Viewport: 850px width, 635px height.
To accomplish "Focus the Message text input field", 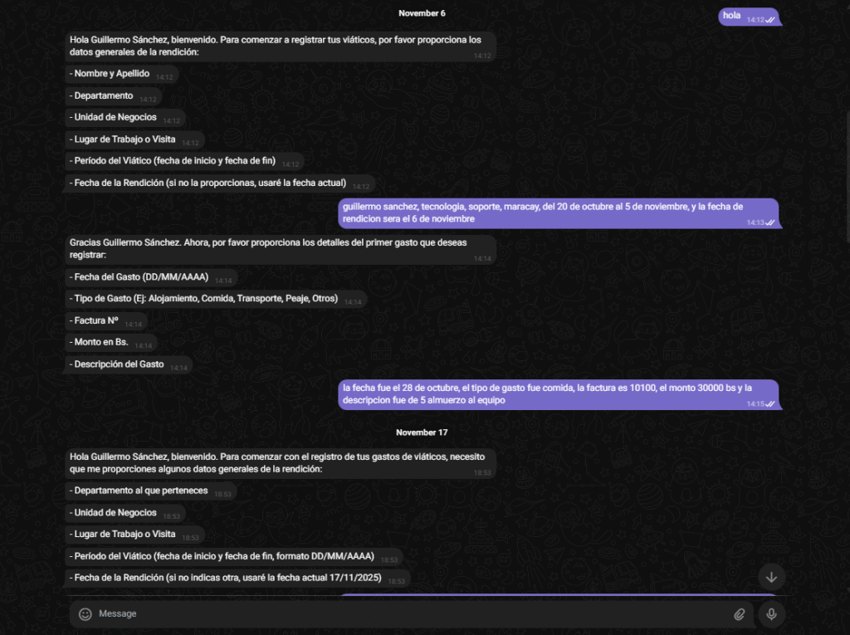I will [407, 614].
